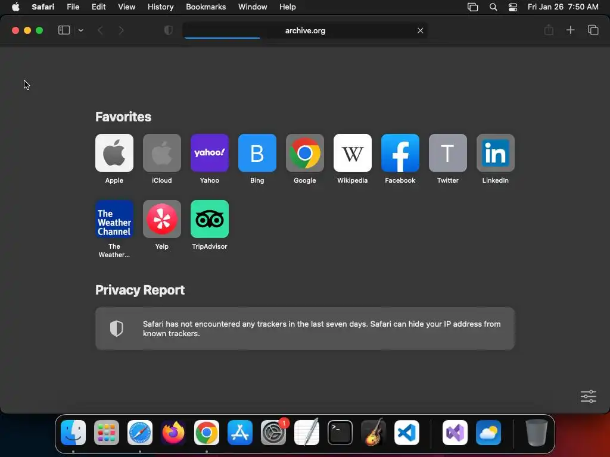Open the Yahoo favorite
This screenshot has height=457, width=610.
pos(210,153)
